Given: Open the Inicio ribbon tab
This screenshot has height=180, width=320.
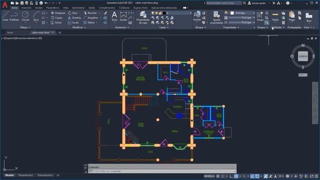Looking at the screenshot, I should tap(14, 8).
